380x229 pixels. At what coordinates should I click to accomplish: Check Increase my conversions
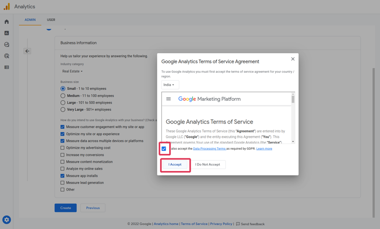[x=62, y=154]
